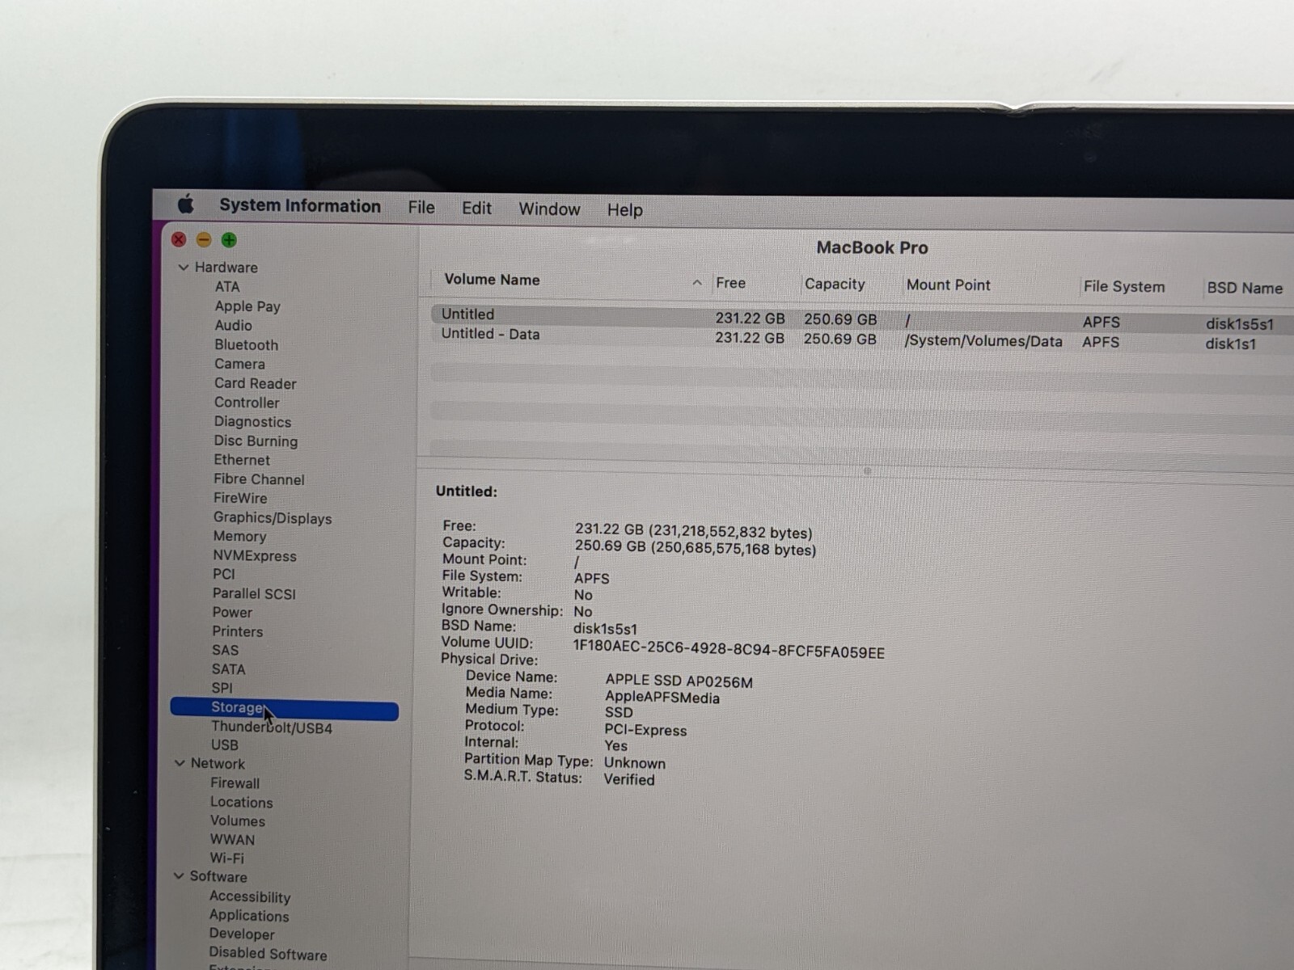Select Diagnostics in the sidebar
Image resolution: width=1294 pixels, height=970 pixels.
coord(252,422)
